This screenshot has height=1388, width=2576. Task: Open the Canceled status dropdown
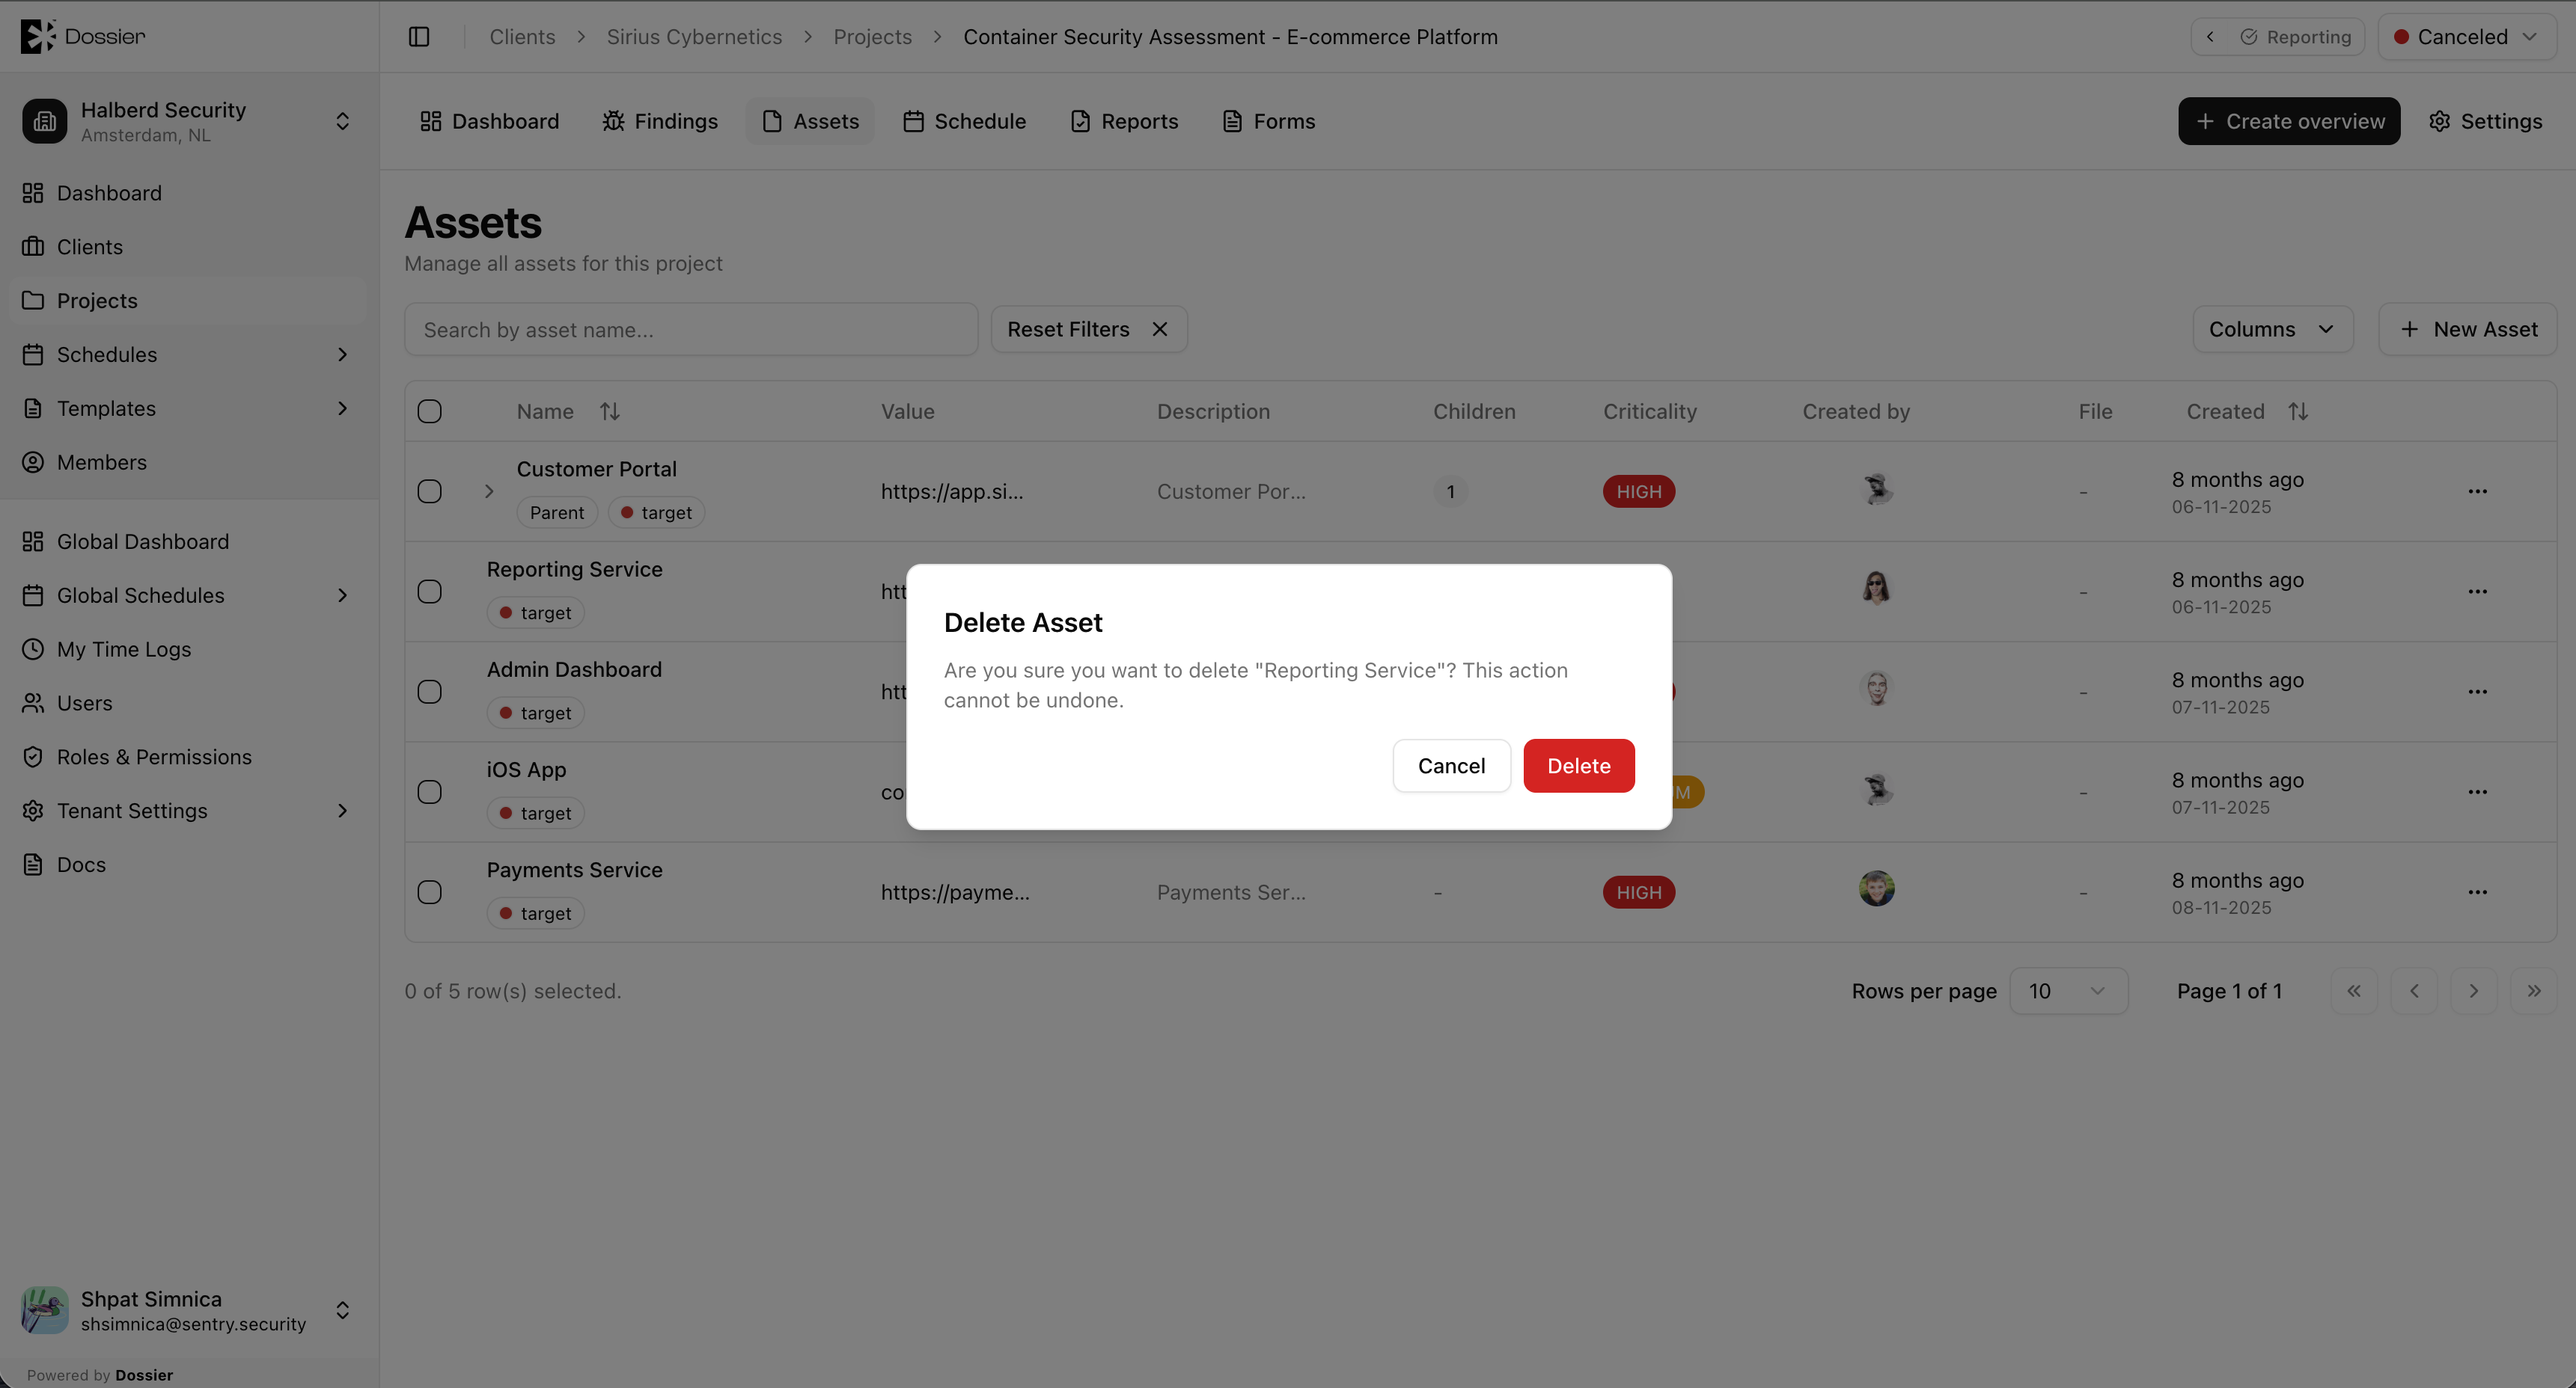(2466, 37)
